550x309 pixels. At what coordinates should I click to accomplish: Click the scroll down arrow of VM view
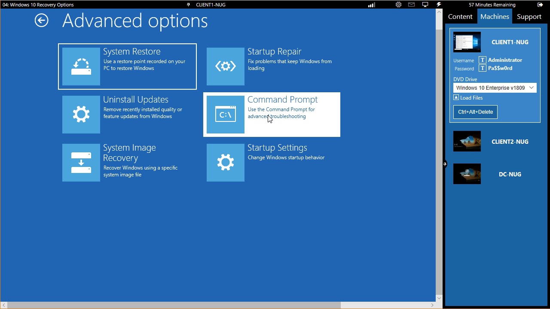click(439, 298)
